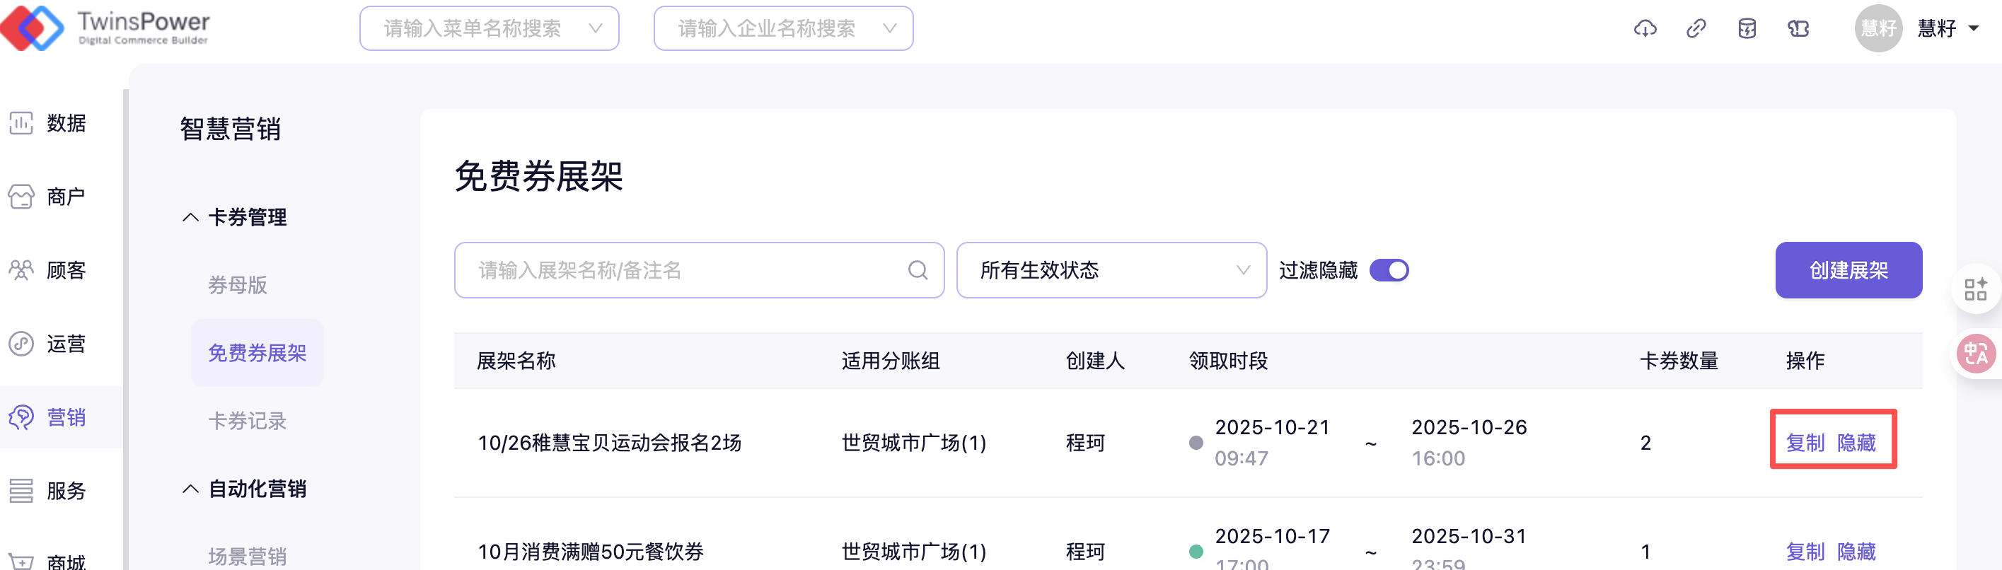2002x570 pixels.
Task: Click the search magnifier in shelf name field
Action: [x=917, y=270]
